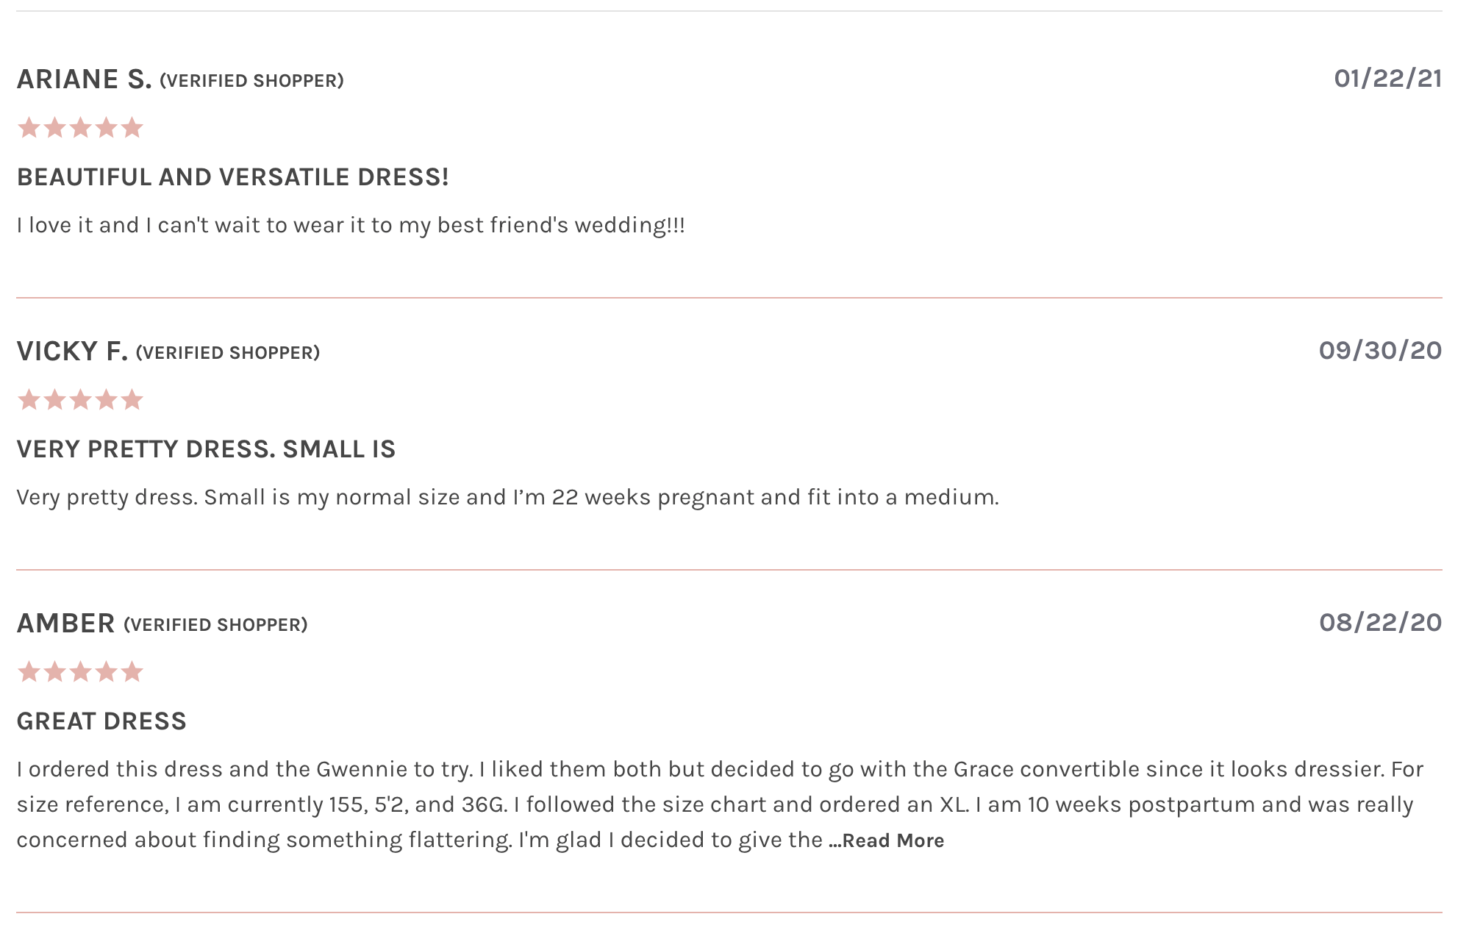The height and width of the screenshot is (925, 1469).
Task: Expand Amber's review with Read More
Action: [887, 840]
